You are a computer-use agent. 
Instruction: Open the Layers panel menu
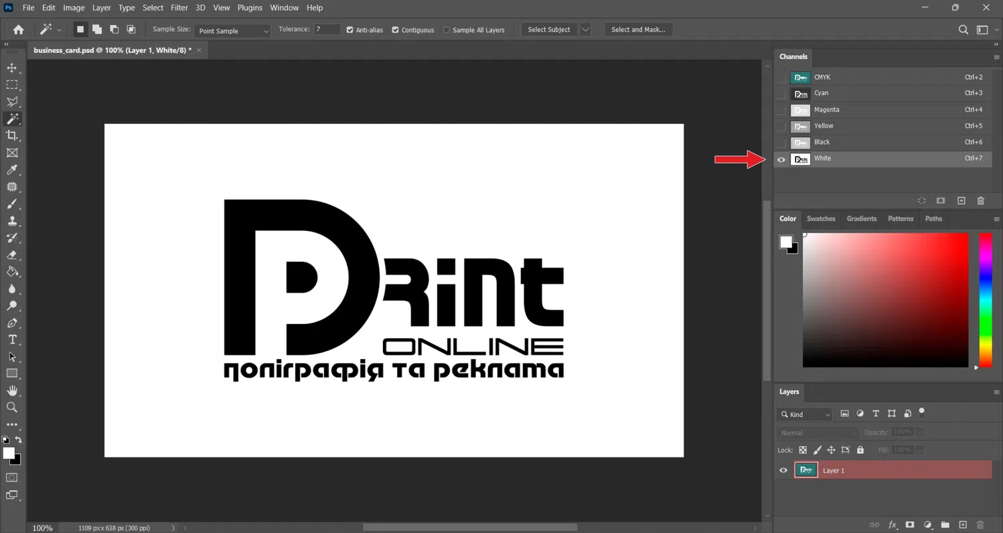click(996, 392)
